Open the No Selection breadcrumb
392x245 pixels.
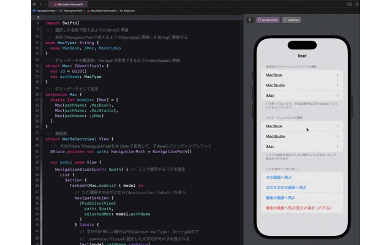point(127,11)
